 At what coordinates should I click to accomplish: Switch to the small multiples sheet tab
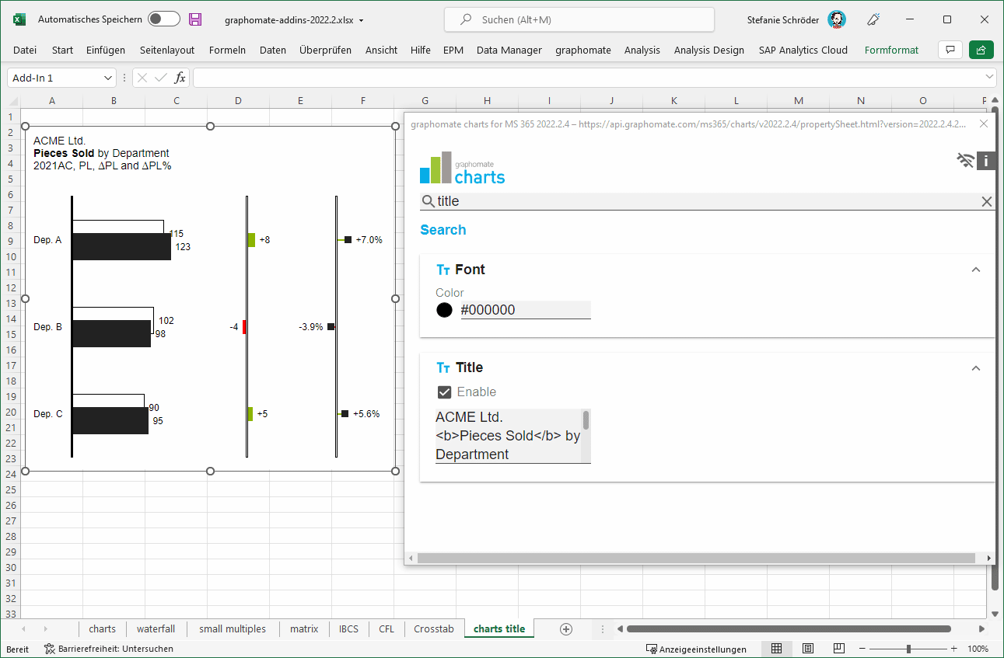(233, 629)
